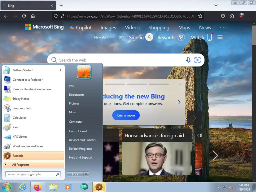Launch Remote Desktop Connection
This screenshot has width=256, height=192.
coord(33,89)
